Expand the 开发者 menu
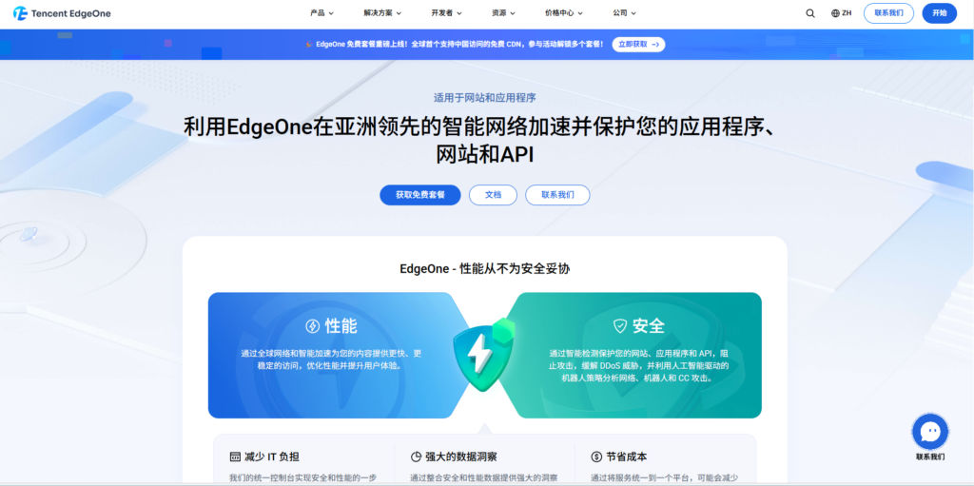This screenshot has height=486, width=974. (446, 13)
